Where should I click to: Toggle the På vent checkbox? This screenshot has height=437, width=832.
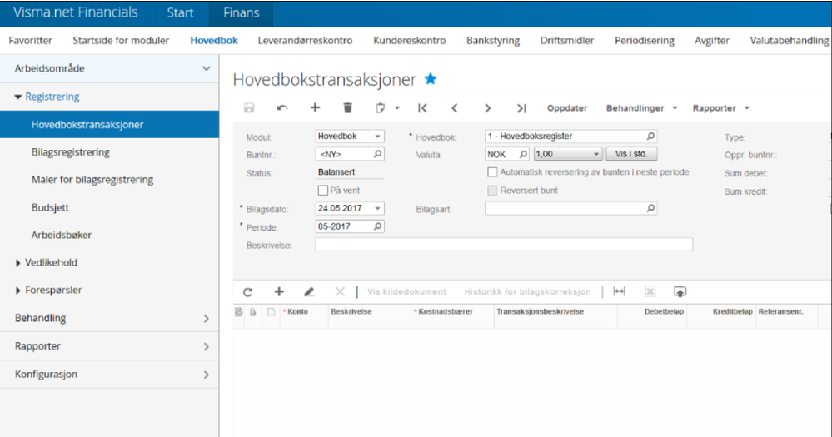322,190
